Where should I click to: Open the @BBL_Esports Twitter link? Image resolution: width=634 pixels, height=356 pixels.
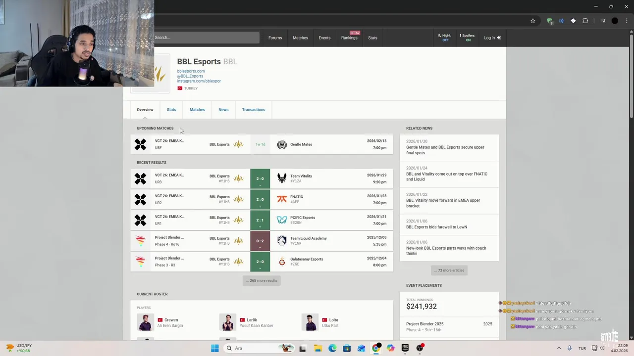[x=190, y=76]
